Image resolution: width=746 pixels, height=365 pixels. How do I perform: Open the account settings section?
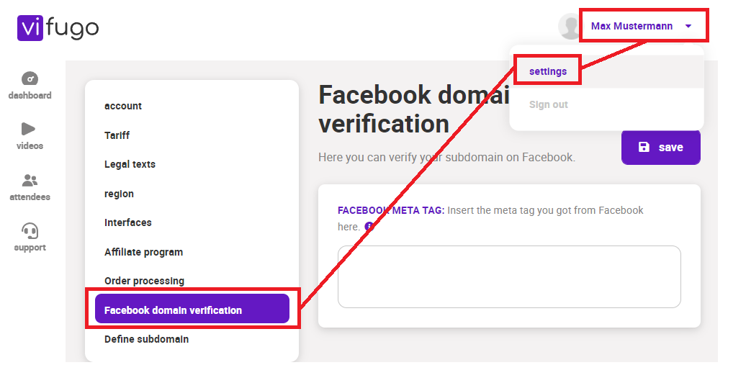[123, 106]
